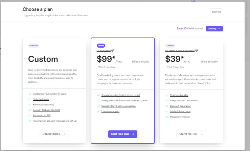Click 'Basic art generation' feature link
The image size is (250, 151).
[x=180, y=106]
